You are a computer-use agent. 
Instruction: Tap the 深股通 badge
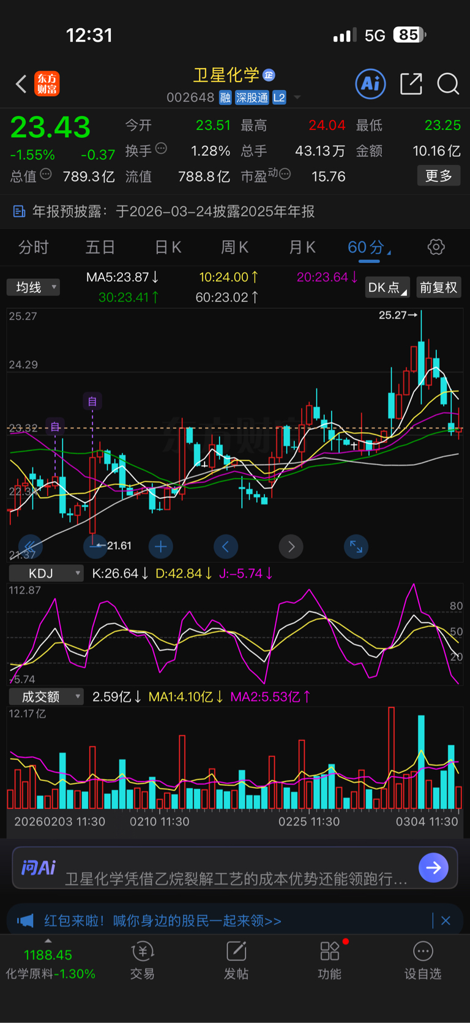point(252,97)
